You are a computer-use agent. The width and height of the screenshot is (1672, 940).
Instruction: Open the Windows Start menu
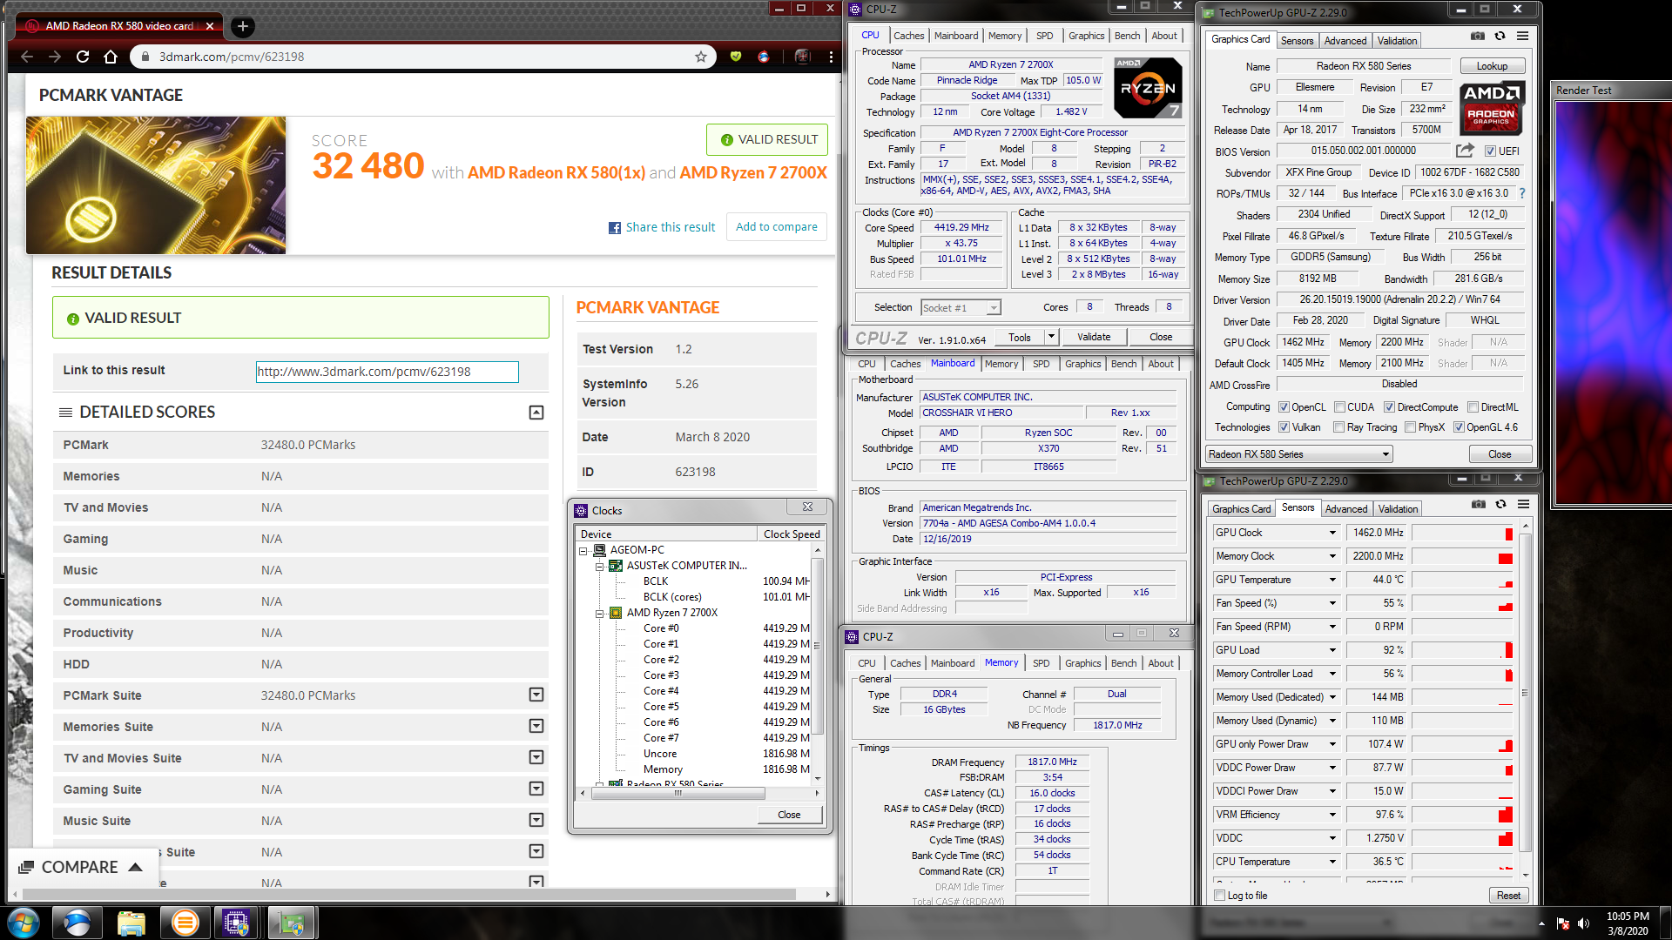(23, 923)
